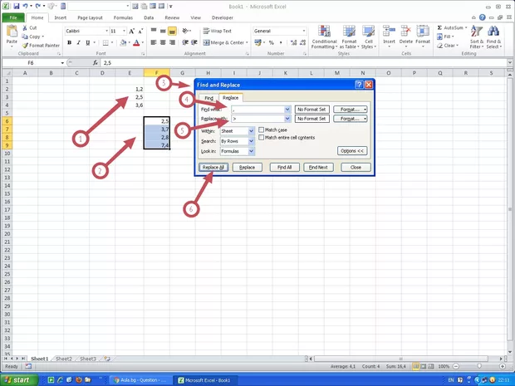Enable the Match case checkbox
The image size is (515, 386).
pyautogui.click(x=262, y=130)
